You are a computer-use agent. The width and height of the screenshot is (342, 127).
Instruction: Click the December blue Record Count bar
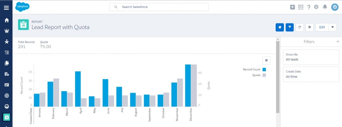(188, 86)
